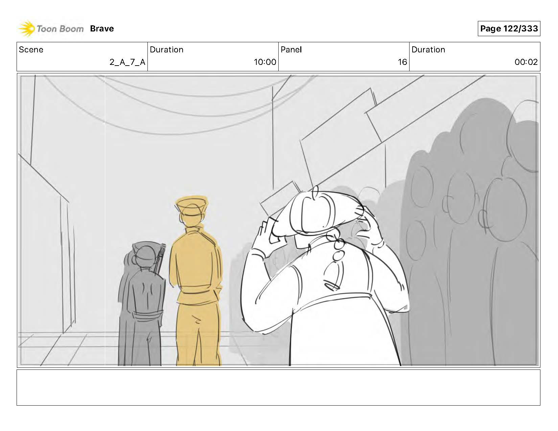The height and width of the screenshot is (431, 558).
Task: Select the panel duration value '00:02'
Action: [526, 62]
